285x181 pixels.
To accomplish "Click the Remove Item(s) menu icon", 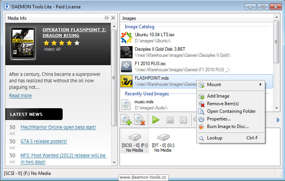I will [x=201, y=104].
